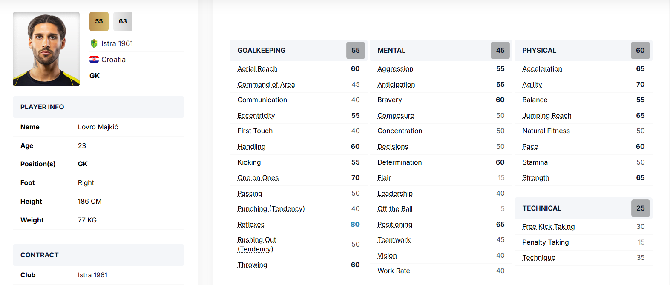Click the Physical 60 score badge
Viewport: 670px width, 285px height.
pyautogui.click(x=640, y=50)
